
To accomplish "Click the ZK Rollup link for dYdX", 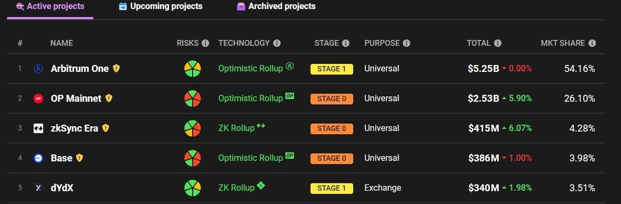I will (x=236, y=188).
